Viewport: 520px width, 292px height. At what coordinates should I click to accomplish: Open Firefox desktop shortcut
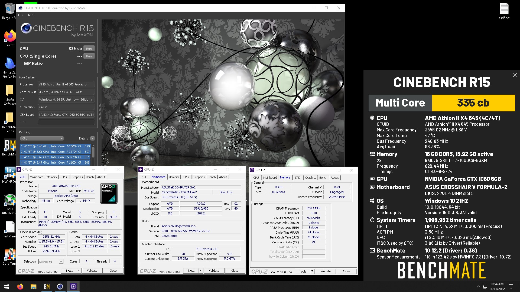pyautogui.click(x=10, y=38)
